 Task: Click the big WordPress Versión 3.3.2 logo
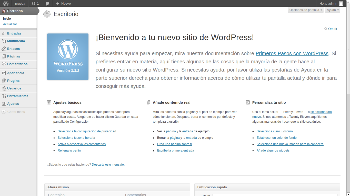68,57
